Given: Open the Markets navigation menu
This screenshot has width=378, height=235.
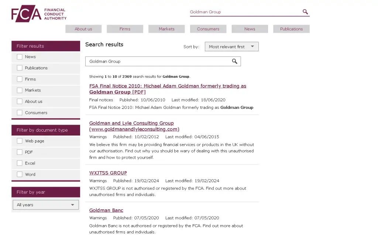Looking at the screenshot, I should click(x=166, y=29).
